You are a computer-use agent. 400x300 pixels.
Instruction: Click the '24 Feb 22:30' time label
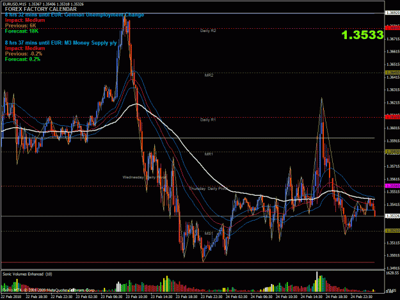[362, 297]
